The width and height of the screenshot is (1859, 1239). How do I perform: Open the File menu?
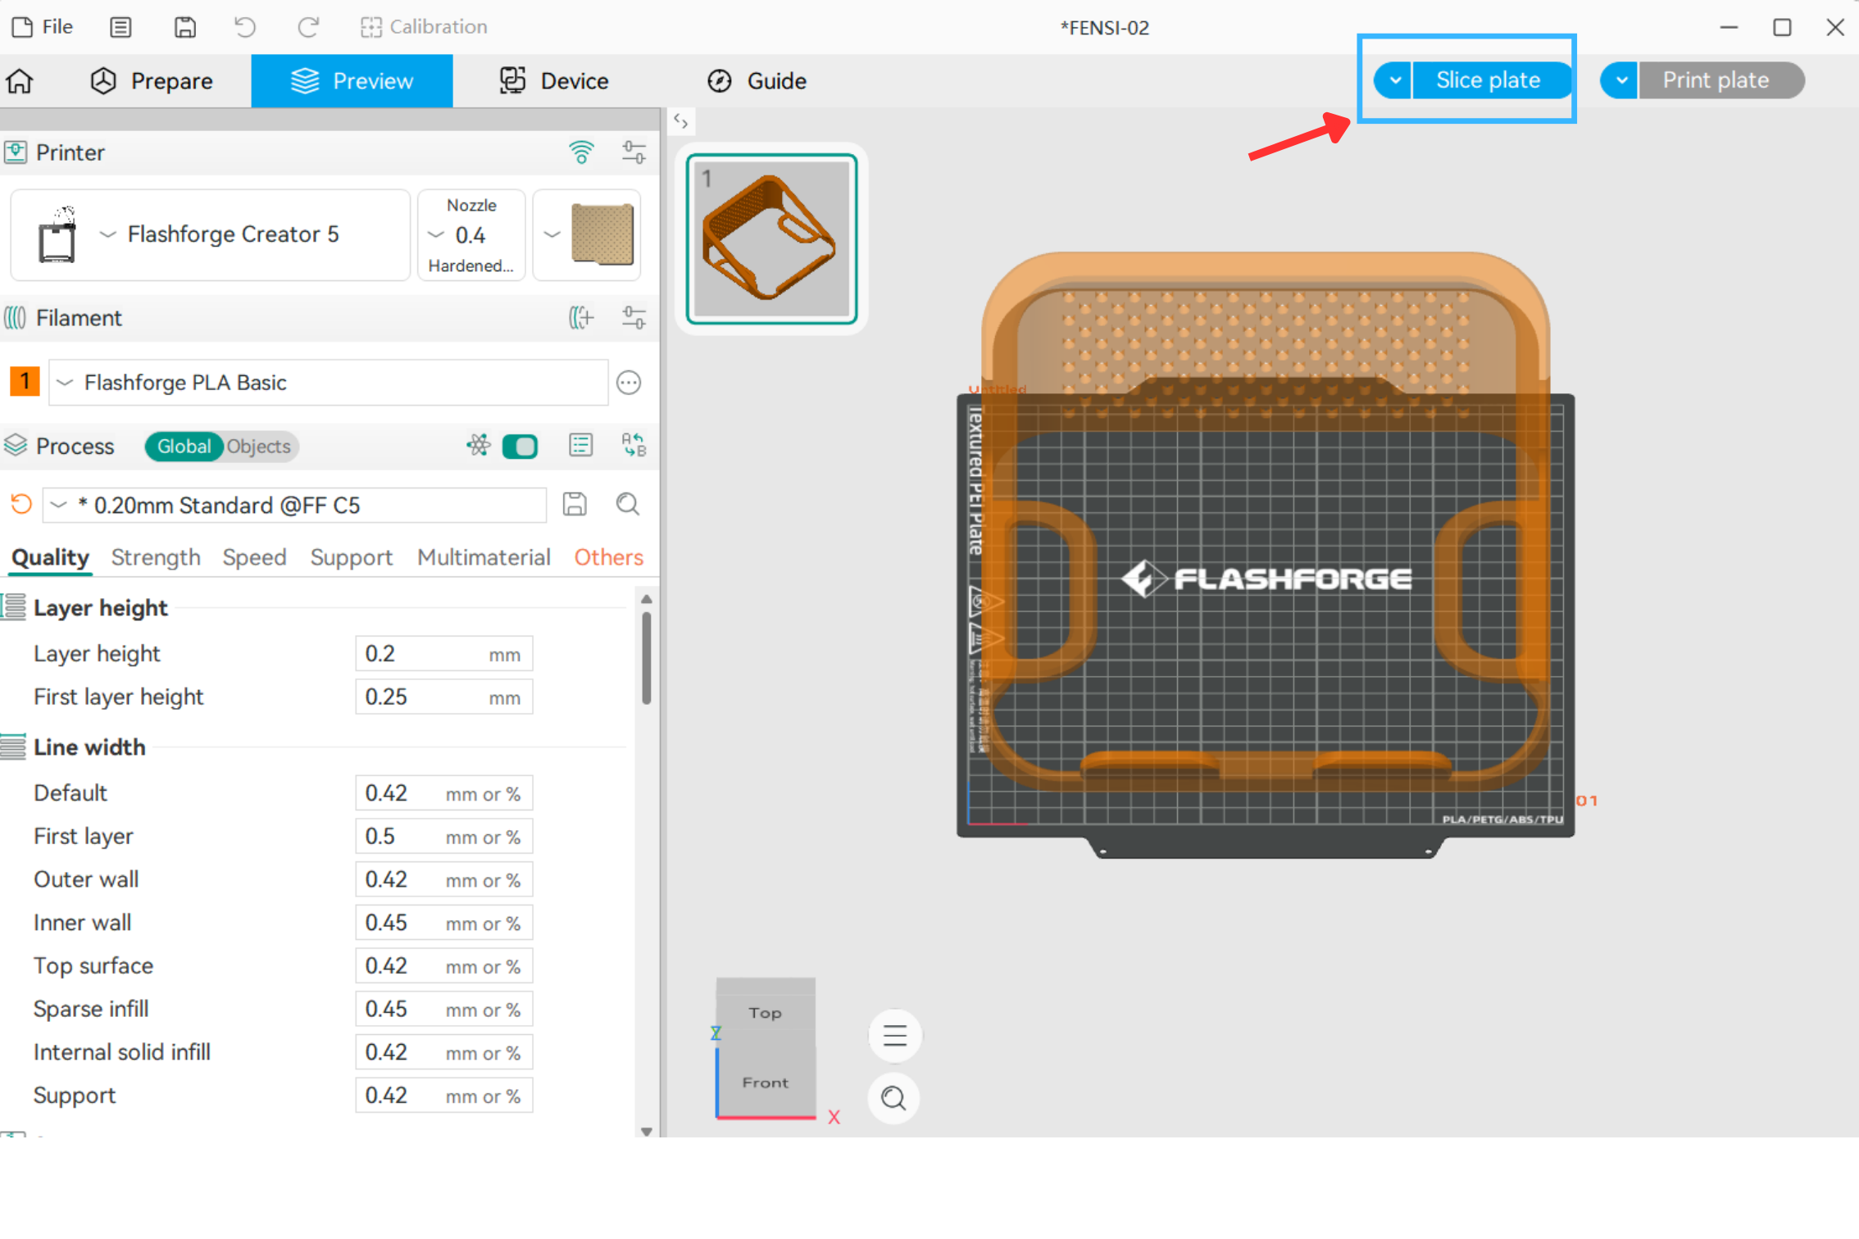point(43,27)
